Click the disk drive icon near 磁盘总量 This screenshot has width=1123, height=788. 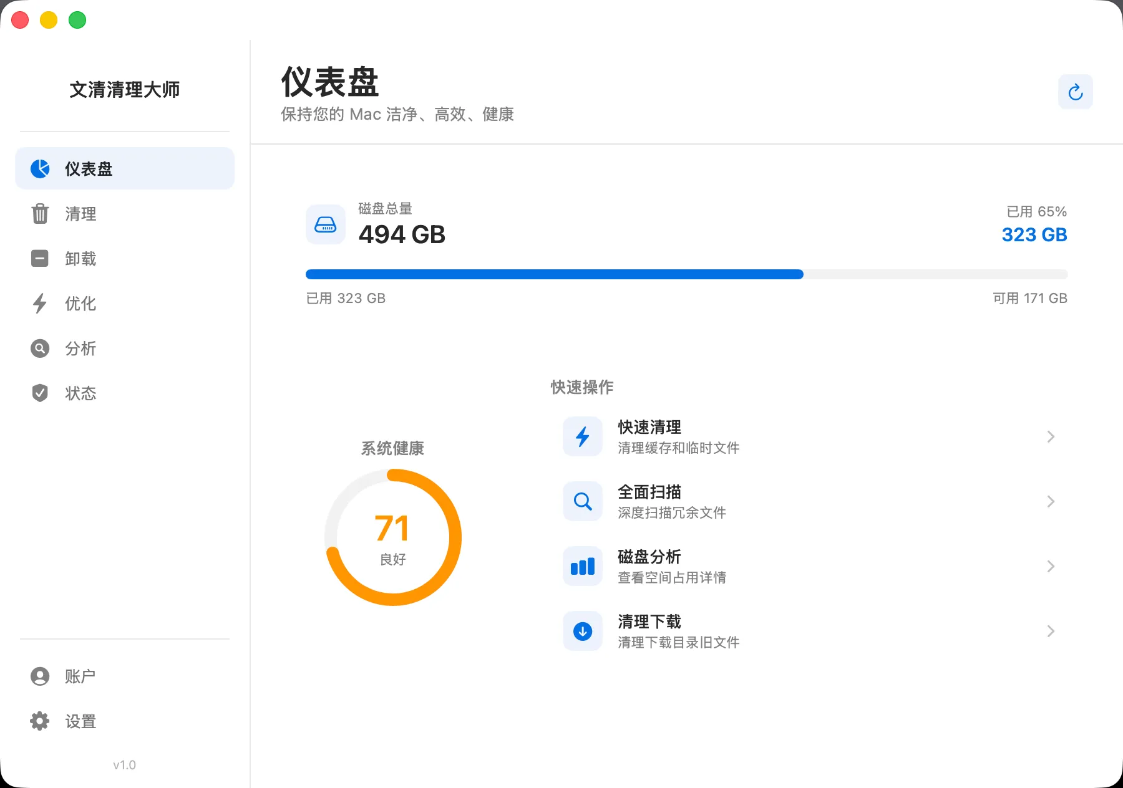[325, 224]
